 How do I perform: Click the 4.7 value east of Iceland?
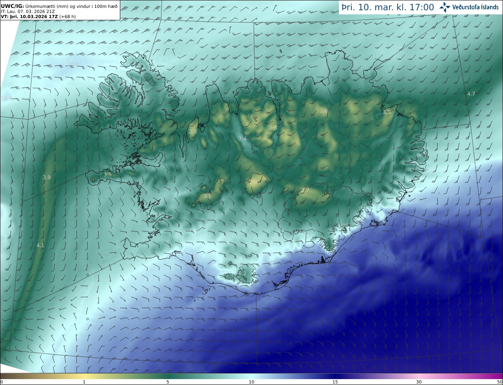click(471, 94)
